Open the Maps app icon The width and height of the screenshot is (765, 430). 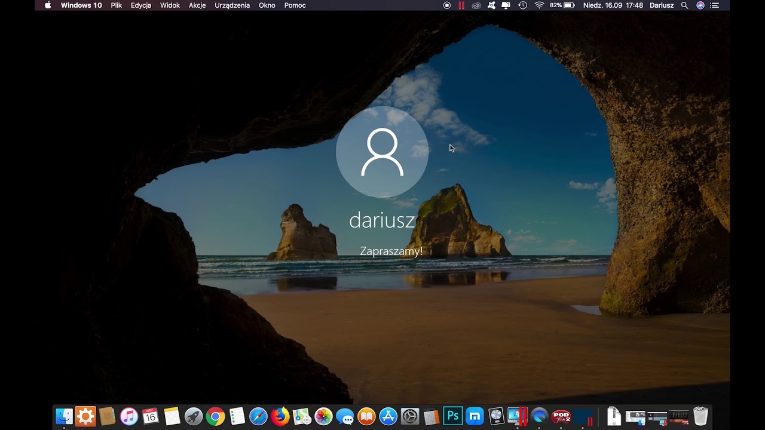click(x=302, y=416)
